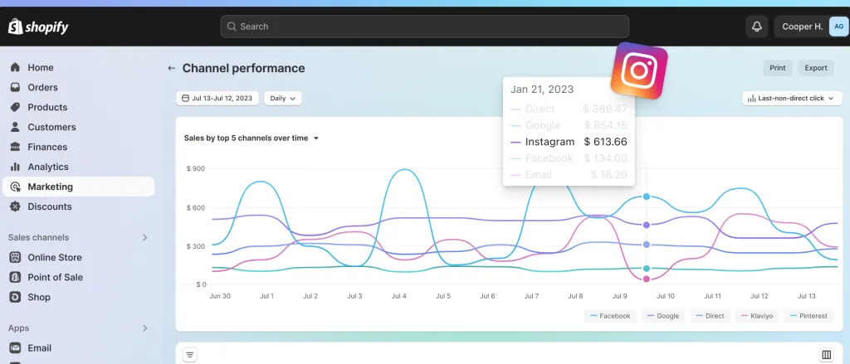This screenshot has width=850, height=364.
Task: Click the Jan 21, 2023 tooltip date
Action: point(542,90)
